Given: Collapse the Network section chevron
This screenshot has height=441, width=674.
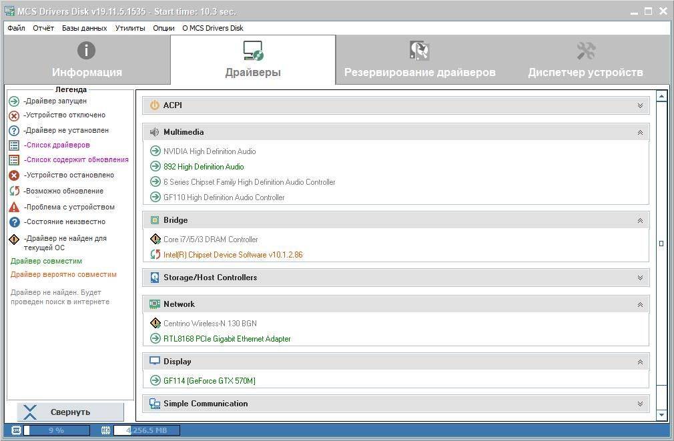Looking at the screenshot, I should (x=640, y=305).
